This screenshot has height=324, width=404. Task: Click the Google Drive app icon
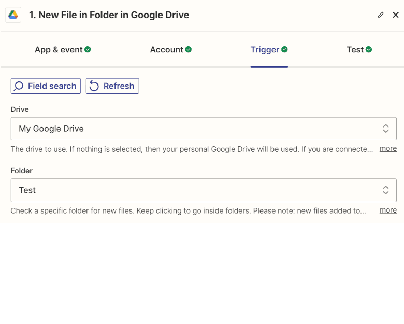pos(13,15)
